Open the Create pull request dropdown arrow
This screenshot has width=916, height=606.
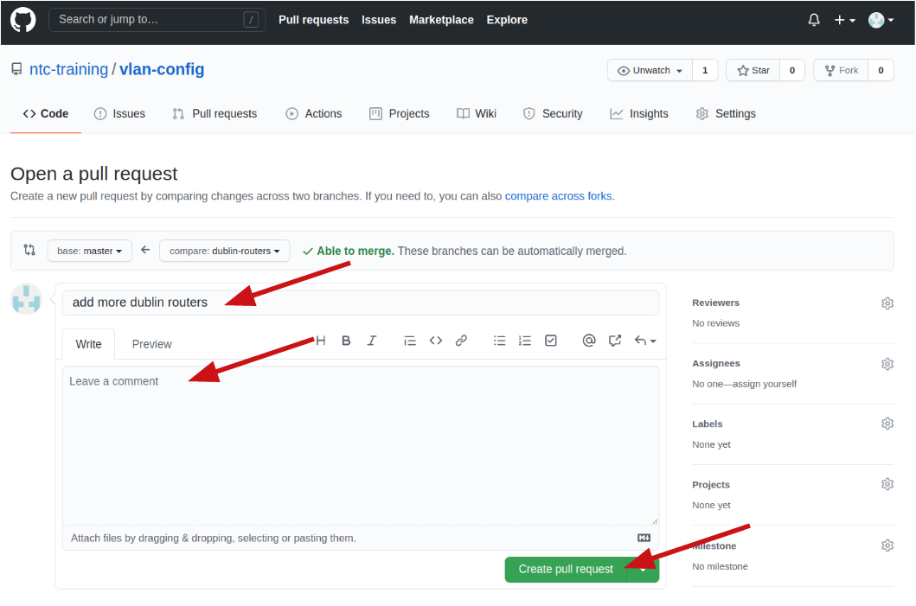644,570
